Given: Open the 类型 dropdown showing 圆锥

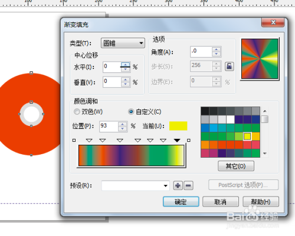Looking at the screenshot, I should [x=123, y=43].
